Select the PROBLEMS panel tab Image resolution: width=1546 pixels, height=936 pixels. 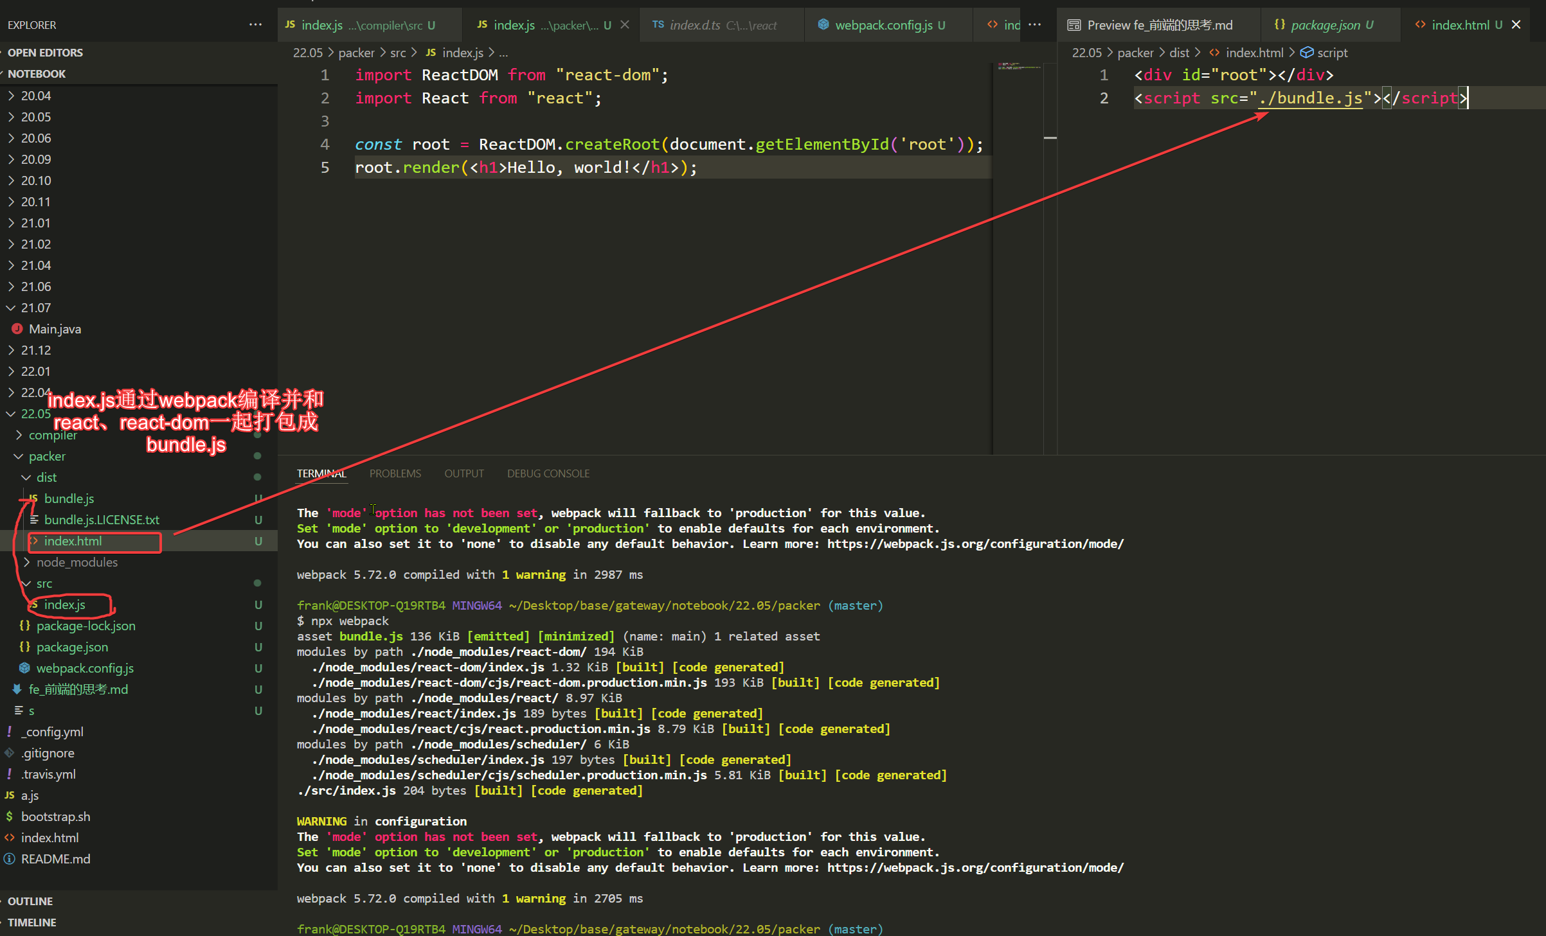tap(395, 473)
